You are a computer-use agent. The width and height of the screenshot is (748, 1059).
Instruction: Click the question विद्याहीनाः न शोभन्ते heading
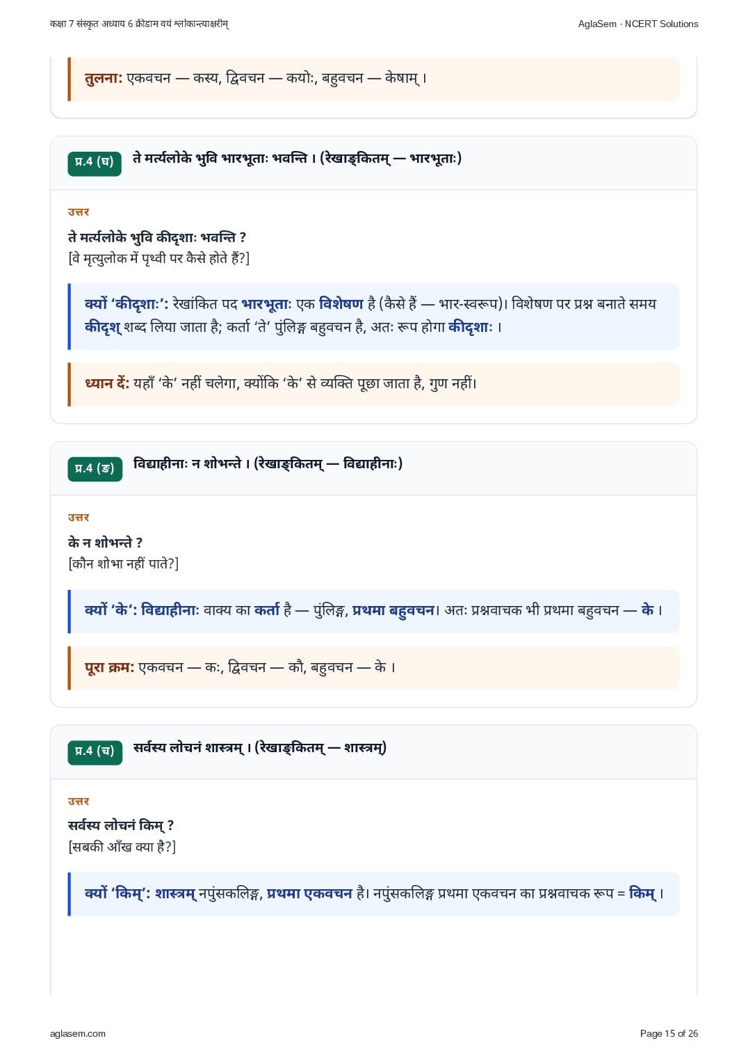(268, 463)
